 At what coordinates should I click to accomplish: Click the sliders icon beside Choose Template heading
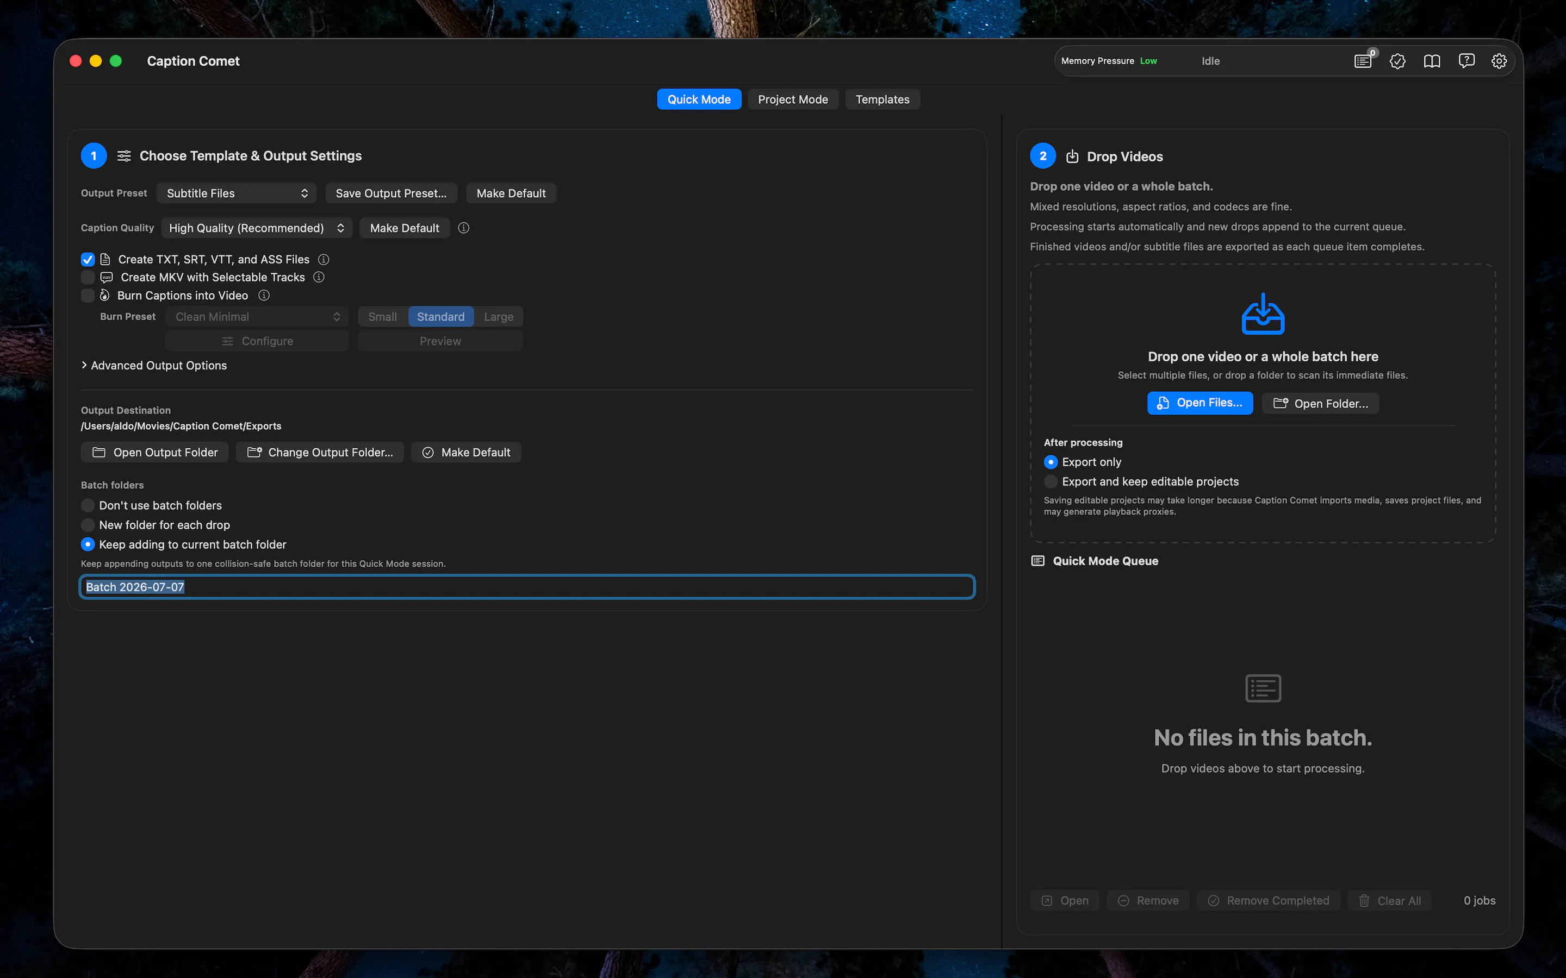pos(123,156)
